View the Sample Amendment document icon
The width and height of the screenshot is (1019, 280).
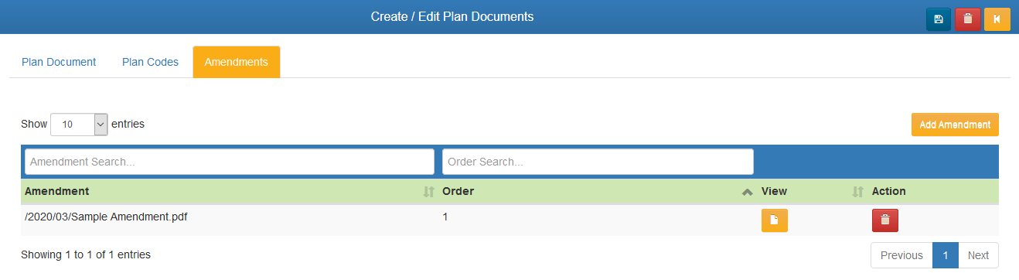(775, 220)
